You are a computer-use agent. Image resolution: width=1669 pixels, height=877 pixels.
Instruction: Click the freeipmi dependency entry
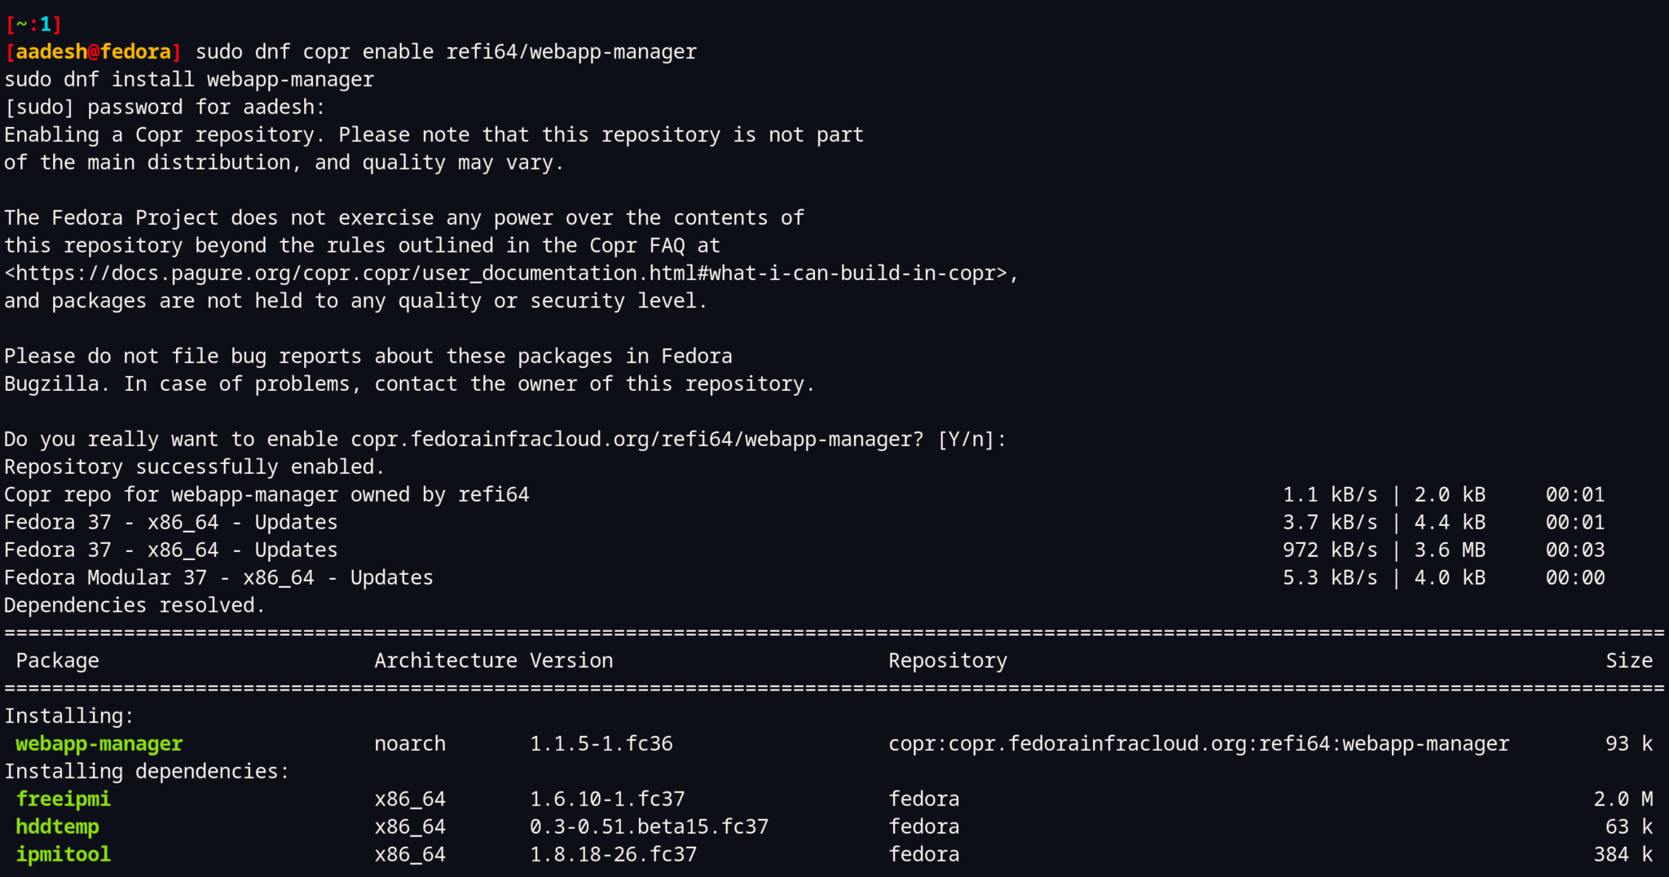[64, 798]
